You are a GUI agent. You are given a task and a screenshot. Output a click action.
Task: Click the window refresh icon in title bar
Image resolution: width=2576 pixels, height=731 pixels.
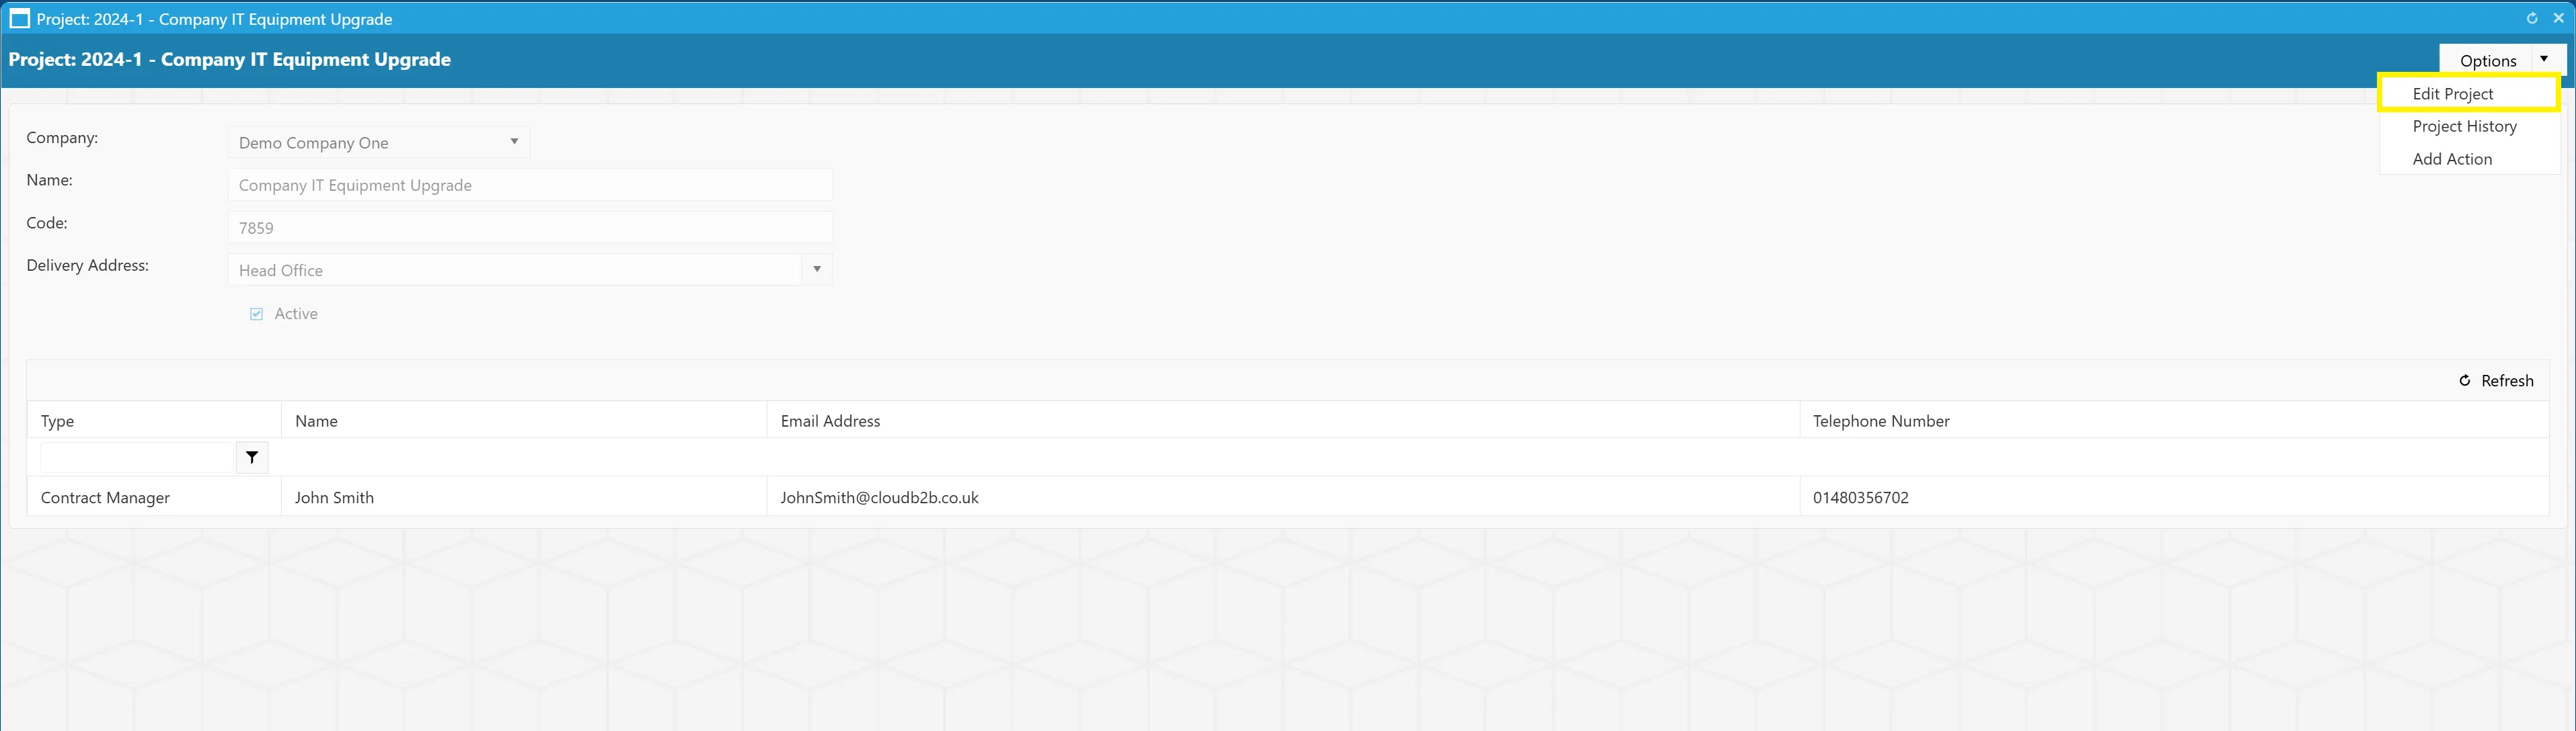tap(2532, 18)
